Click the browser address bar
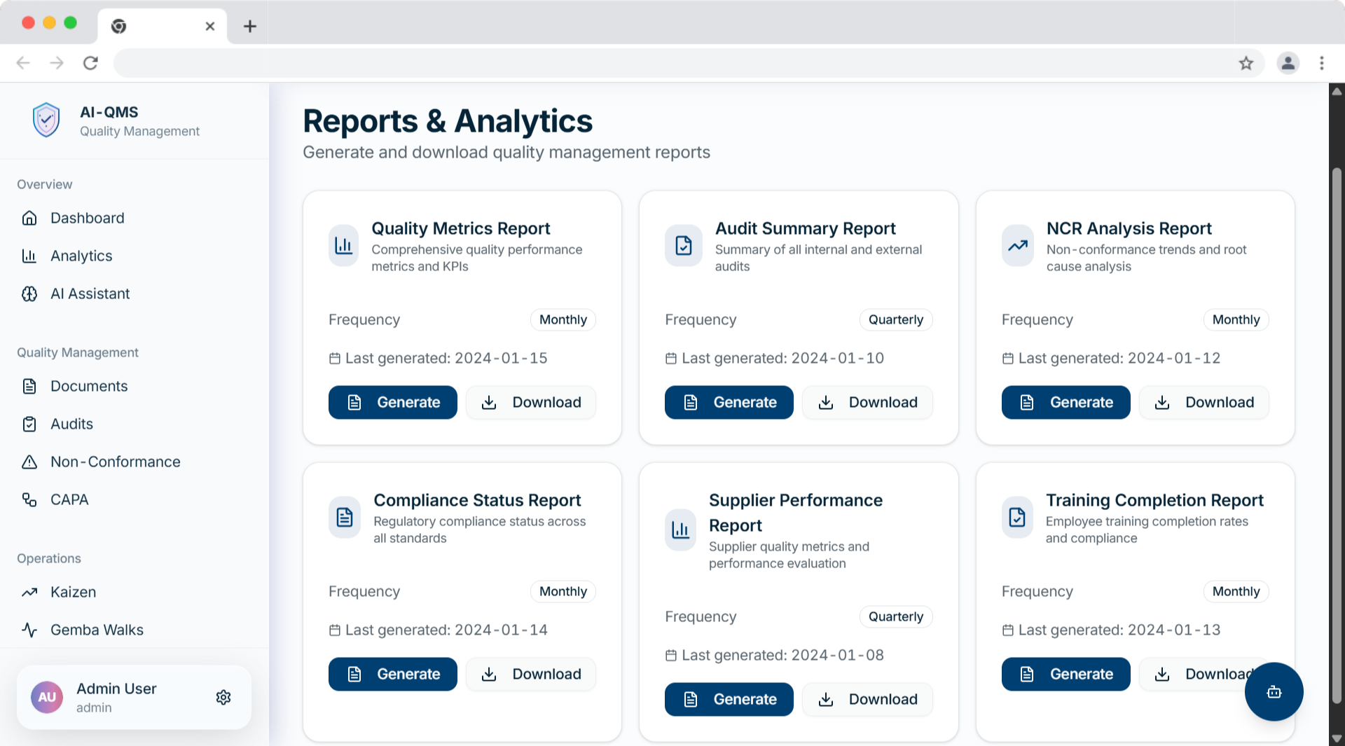 (x=672, y=63)
